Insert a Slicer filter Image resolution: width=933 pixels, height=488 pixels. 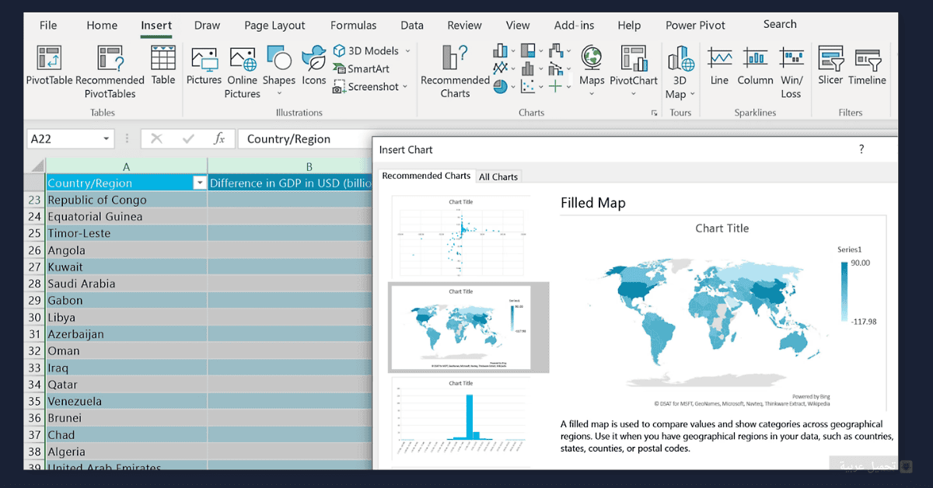click(830, 65)
